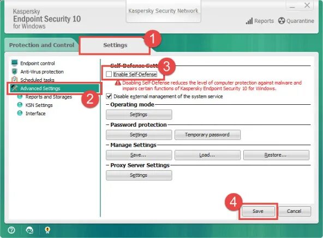Click the Endpoint control monitor icon
The height and width of the screenshot is (238, 323).
(14, 63)
